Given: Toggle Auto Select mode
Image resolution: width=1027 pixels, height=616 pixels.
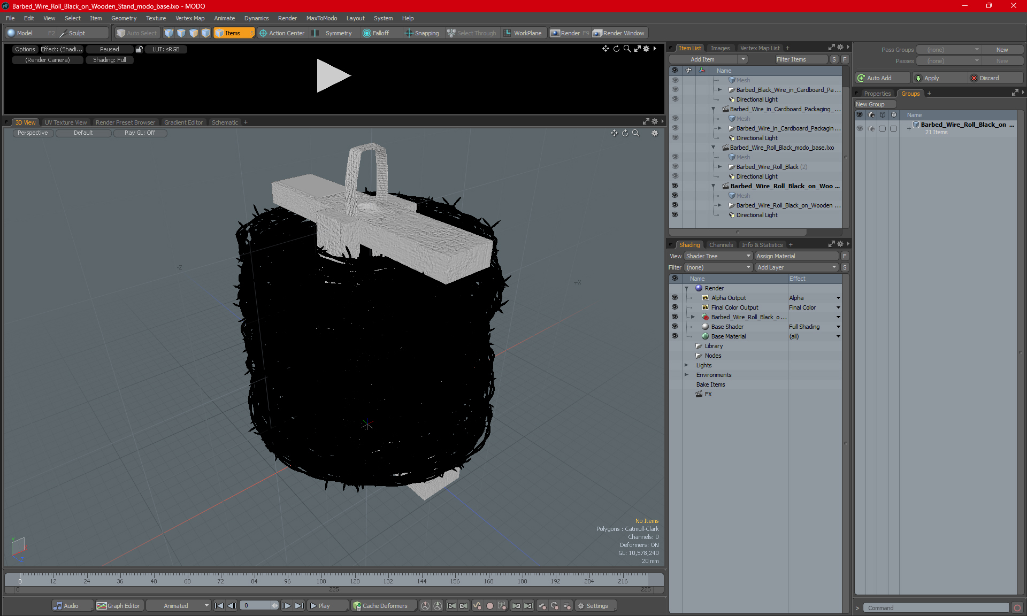Looking at the screenshot, I should click(137, 33).
